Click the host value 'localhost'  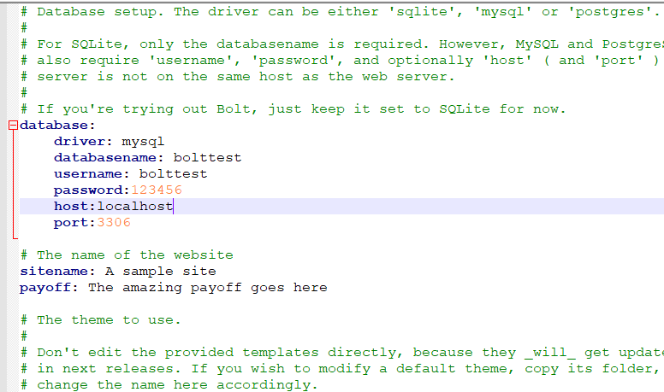point(135,207)
